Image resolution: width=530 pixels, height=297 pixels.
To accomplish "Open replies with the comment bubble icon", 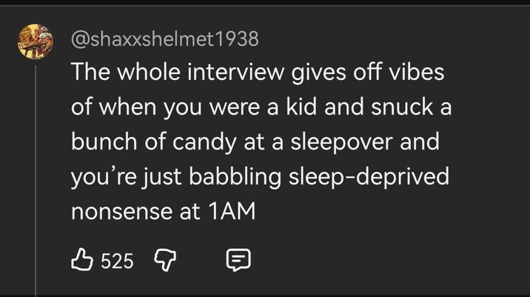I will [238, 259].
